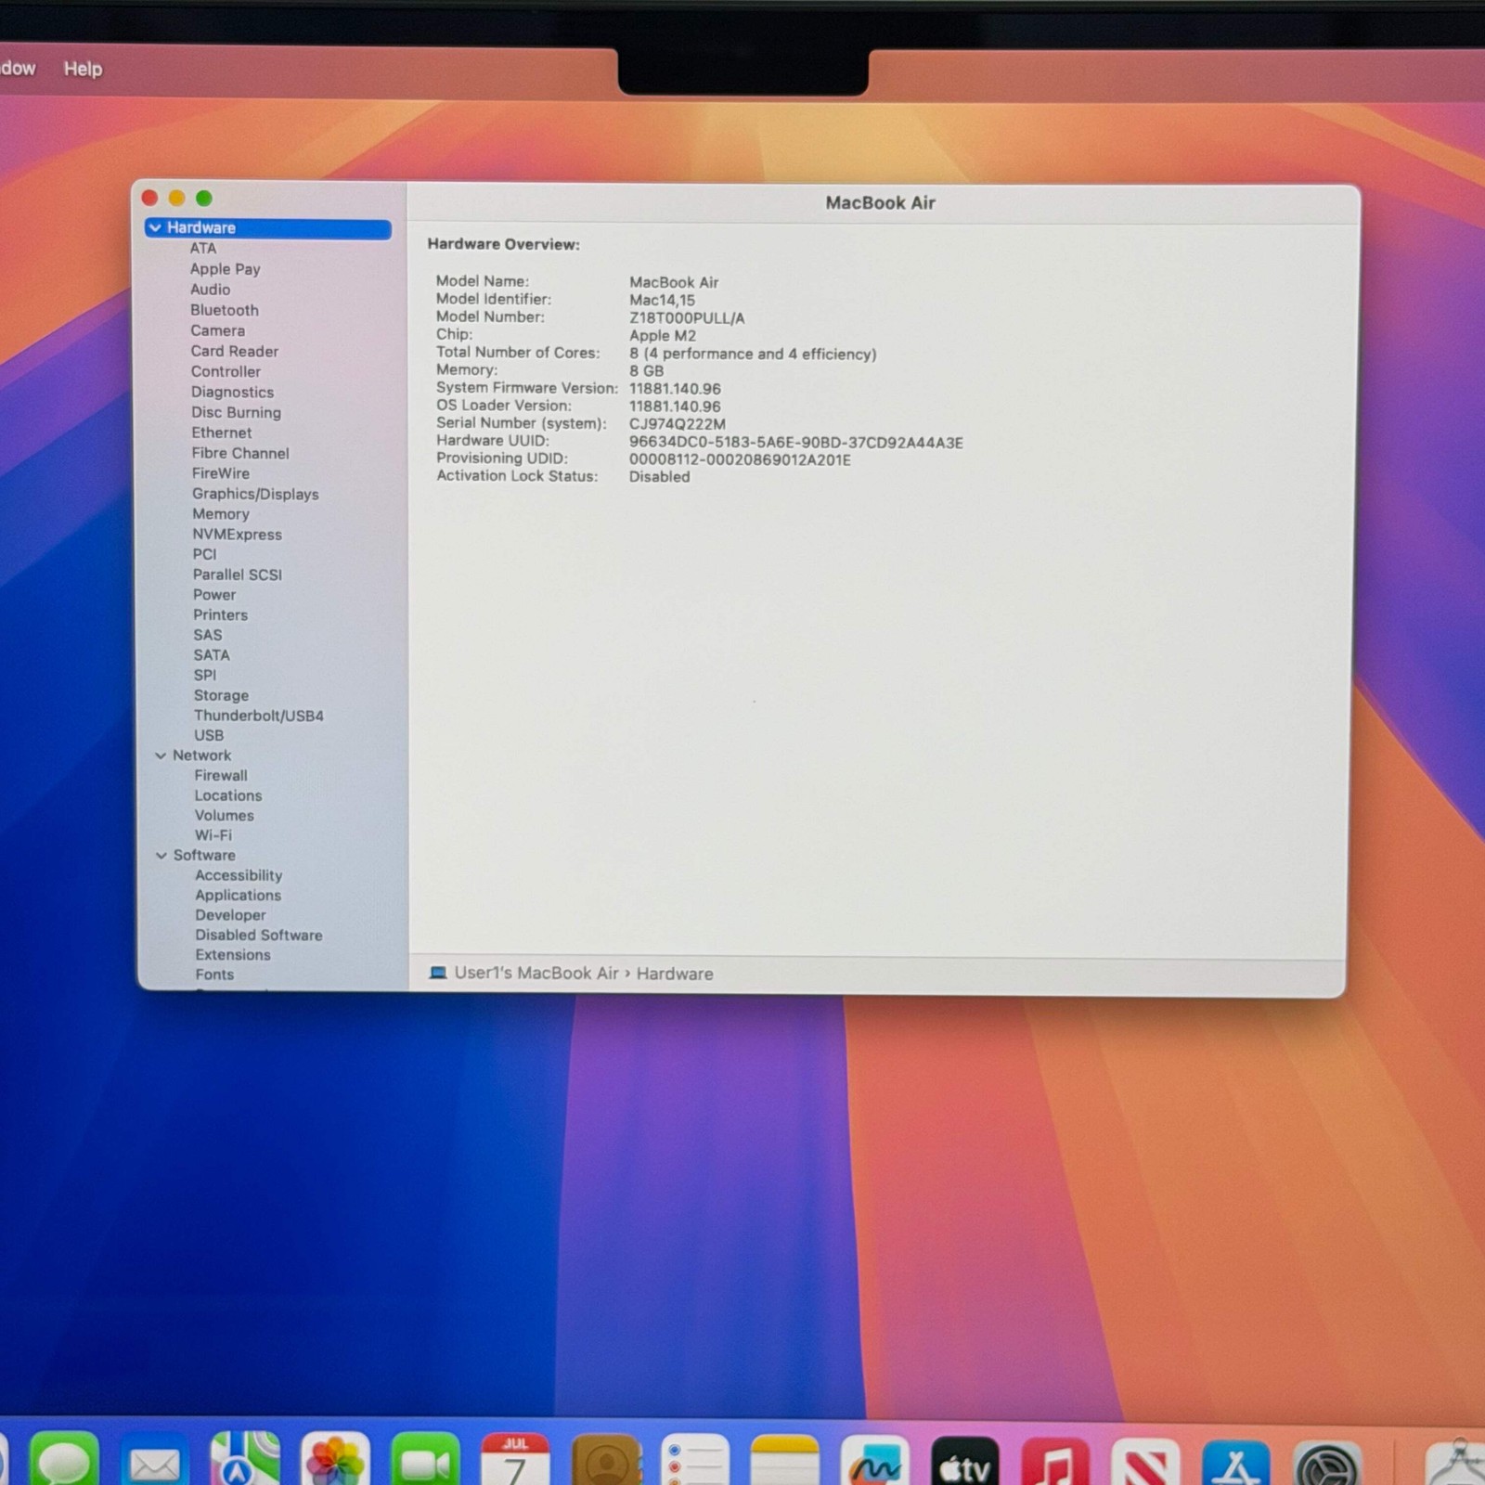Launch Reminders from the Dock
Screen dimensions: 1485x1485
click(695, 1461)
